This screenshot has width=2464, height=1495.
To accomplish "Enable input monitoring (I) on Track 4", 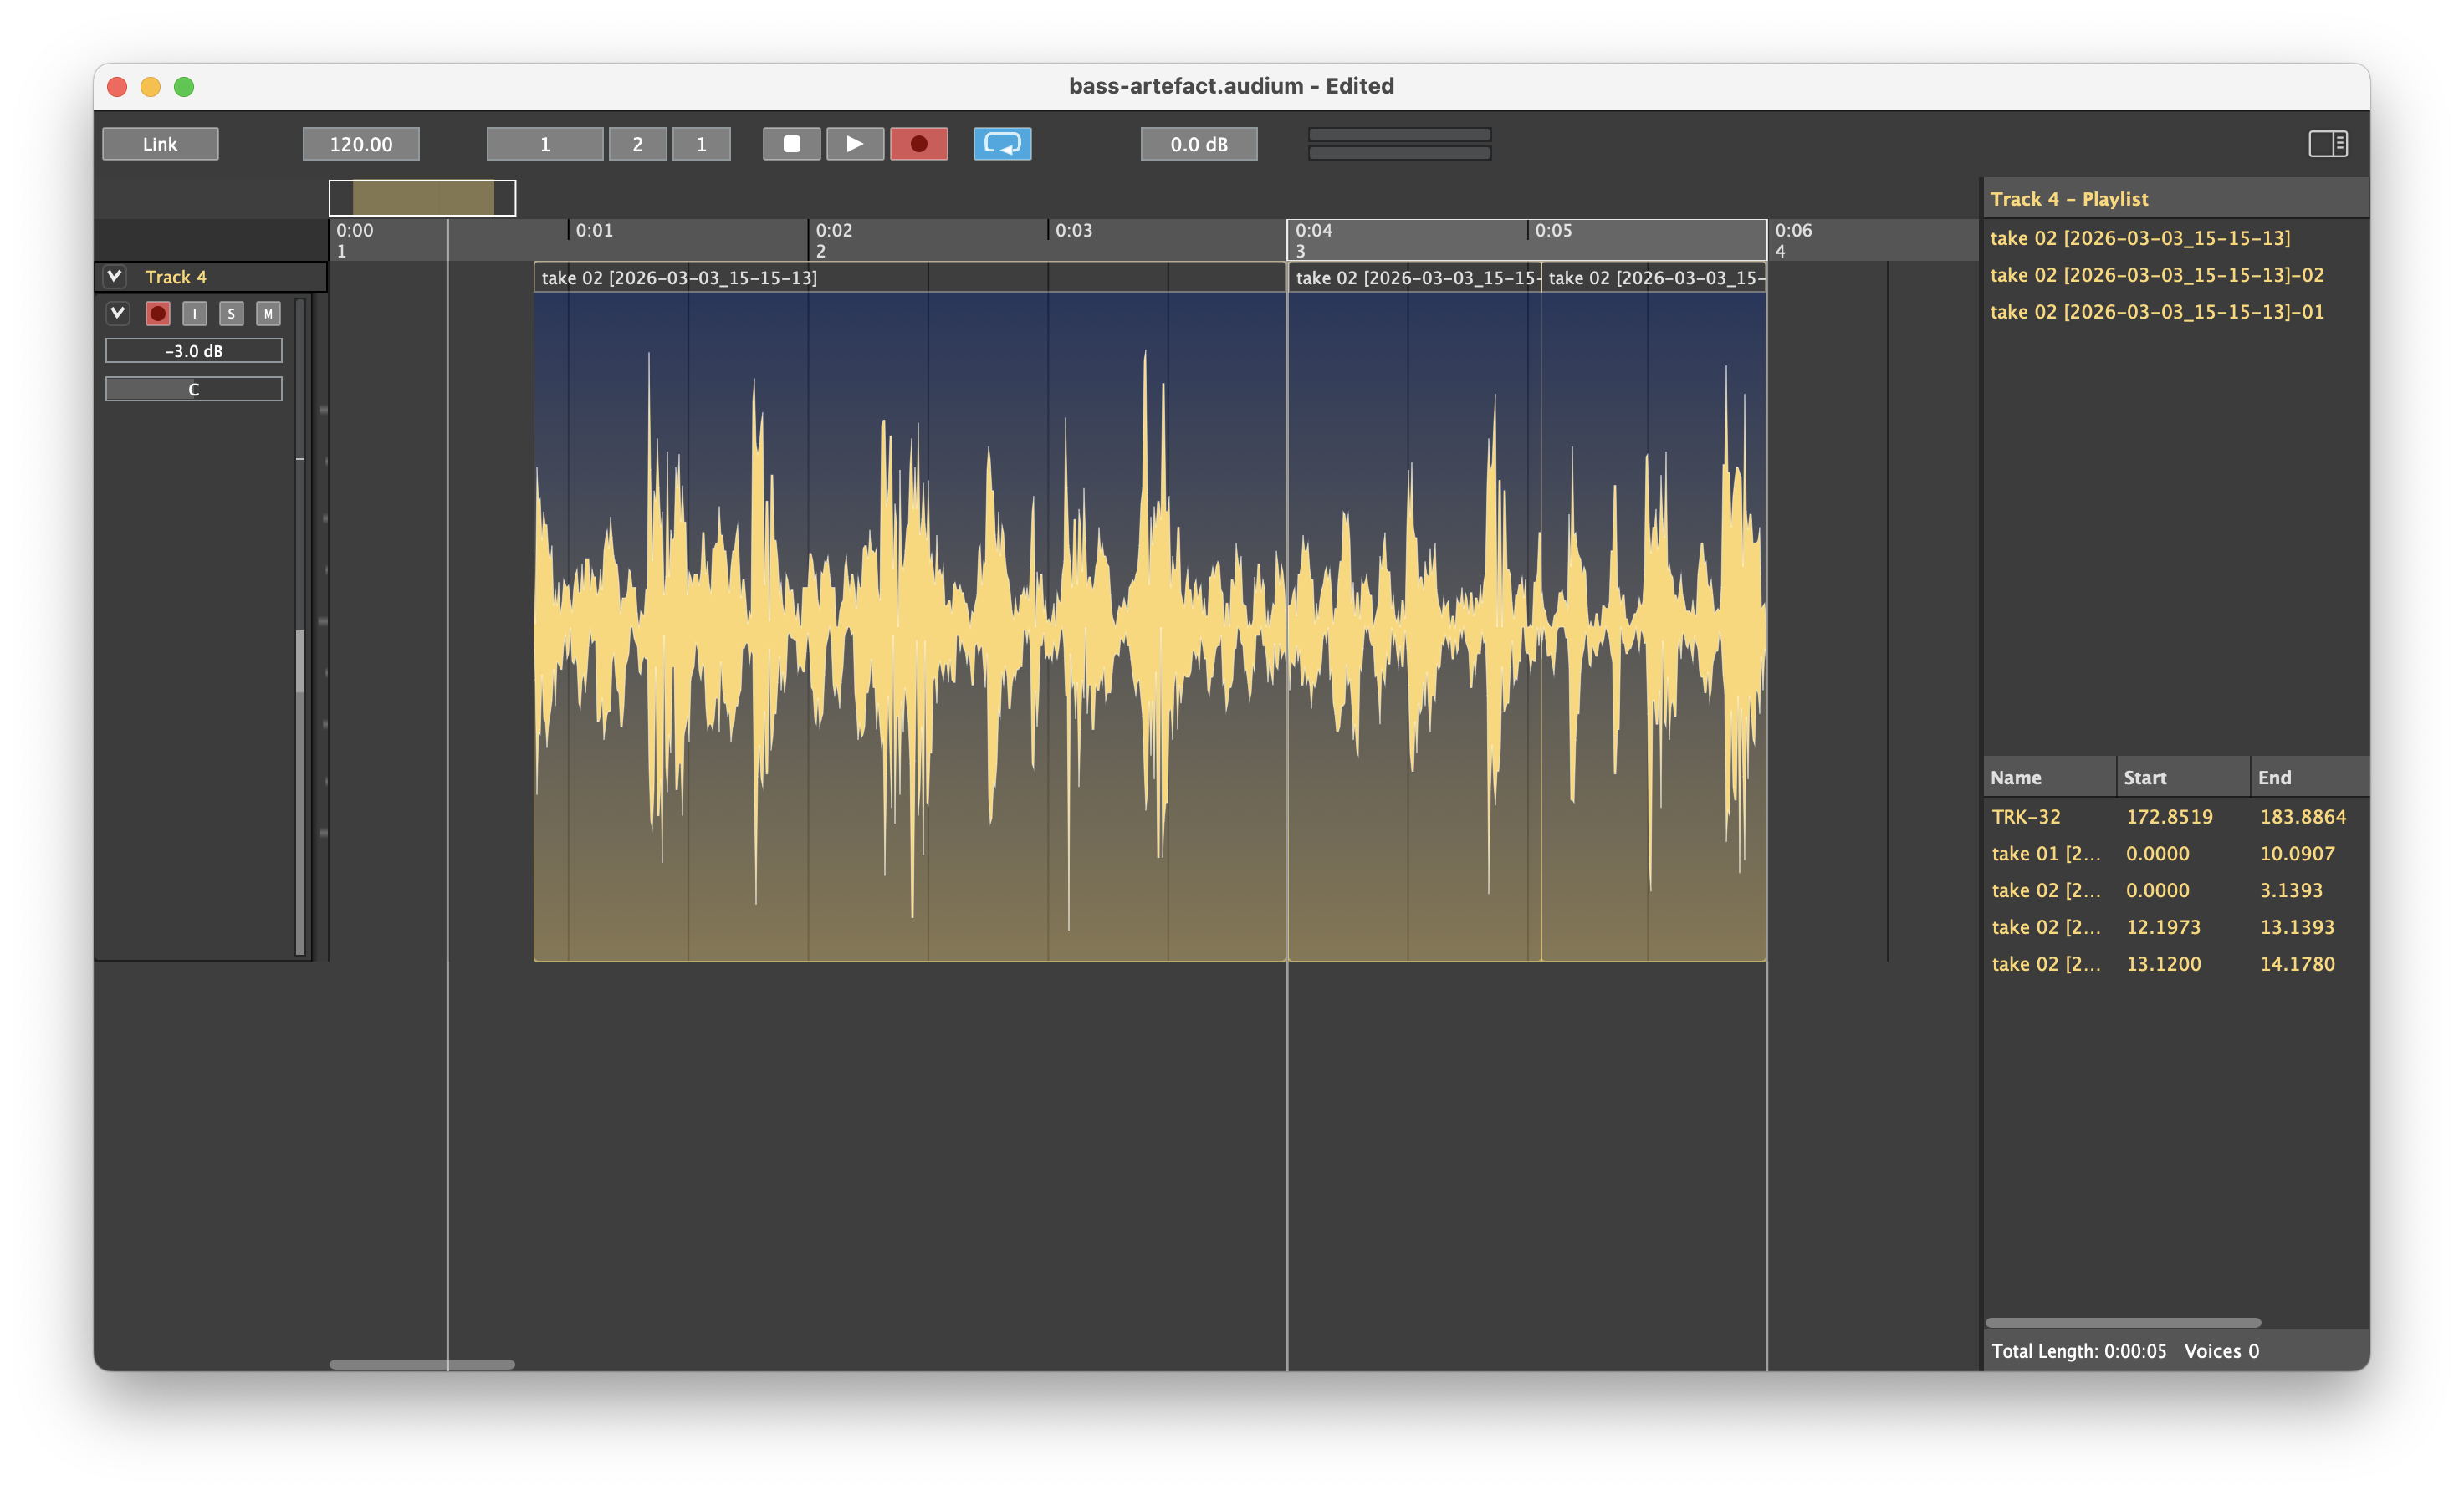I will (195, 314).
